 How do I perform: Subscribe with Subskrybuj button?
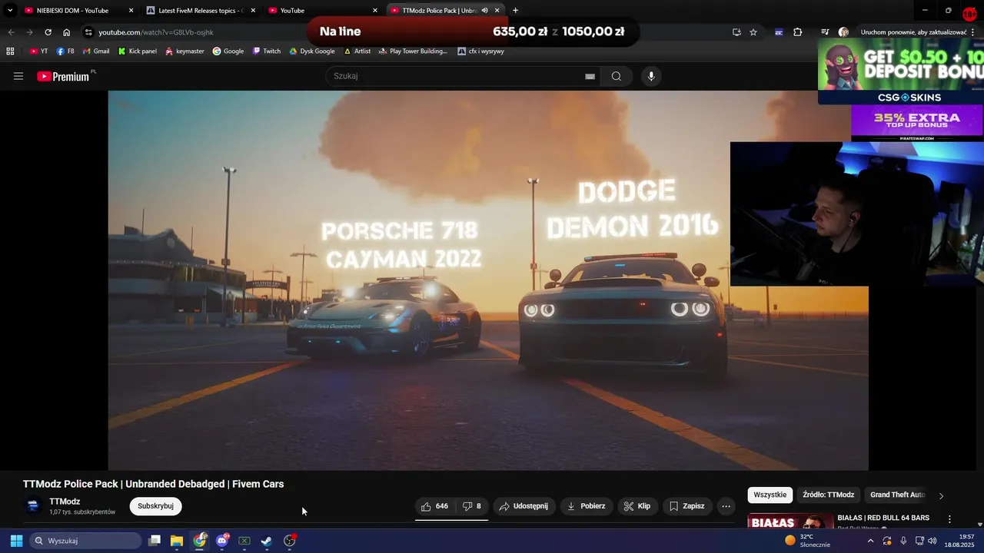point(156,506)
